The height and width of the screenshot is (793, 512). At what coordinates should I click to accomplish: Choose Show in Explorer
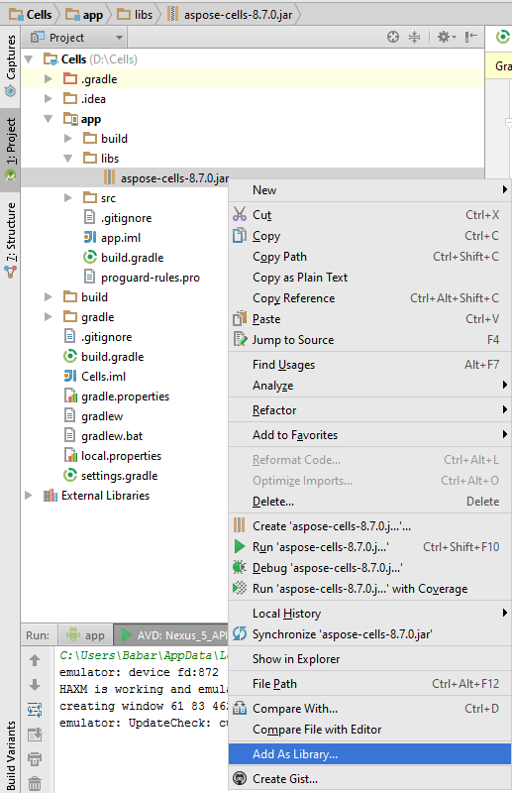[369, 658]
